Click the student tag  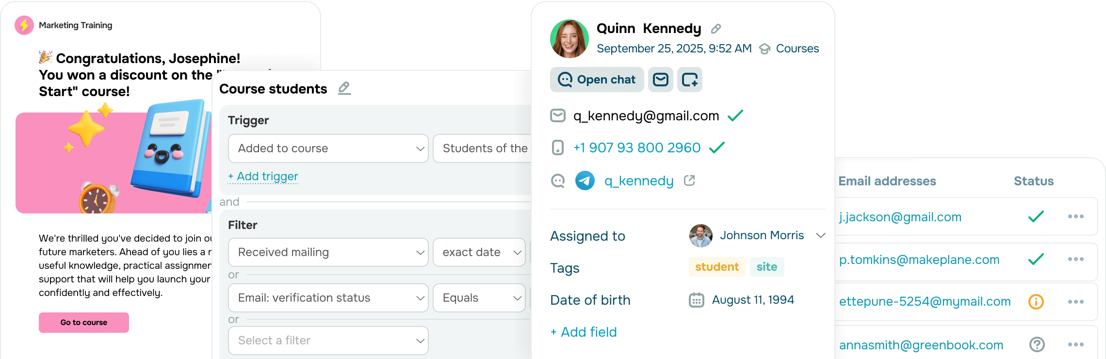717,267
